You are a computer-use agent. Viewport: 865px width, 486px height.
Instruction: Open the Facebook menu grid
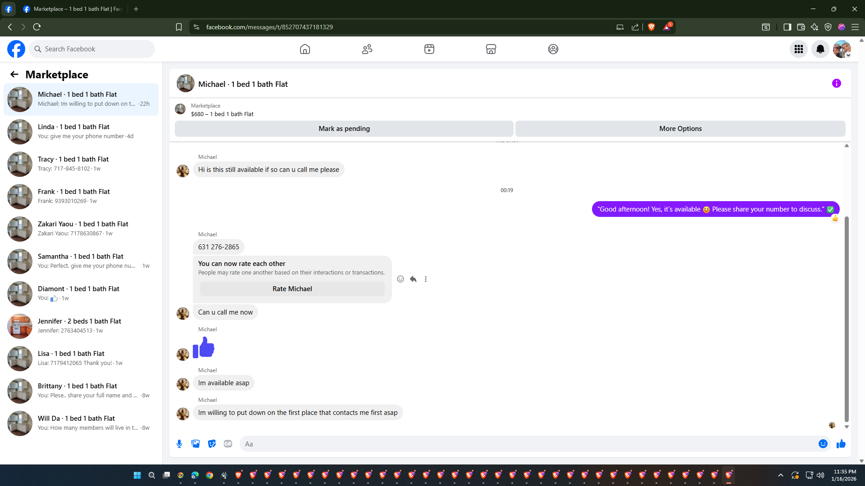tap(798, 49)
